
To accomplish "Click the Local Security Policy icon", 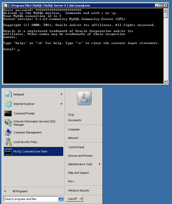I will pos(8,142).
